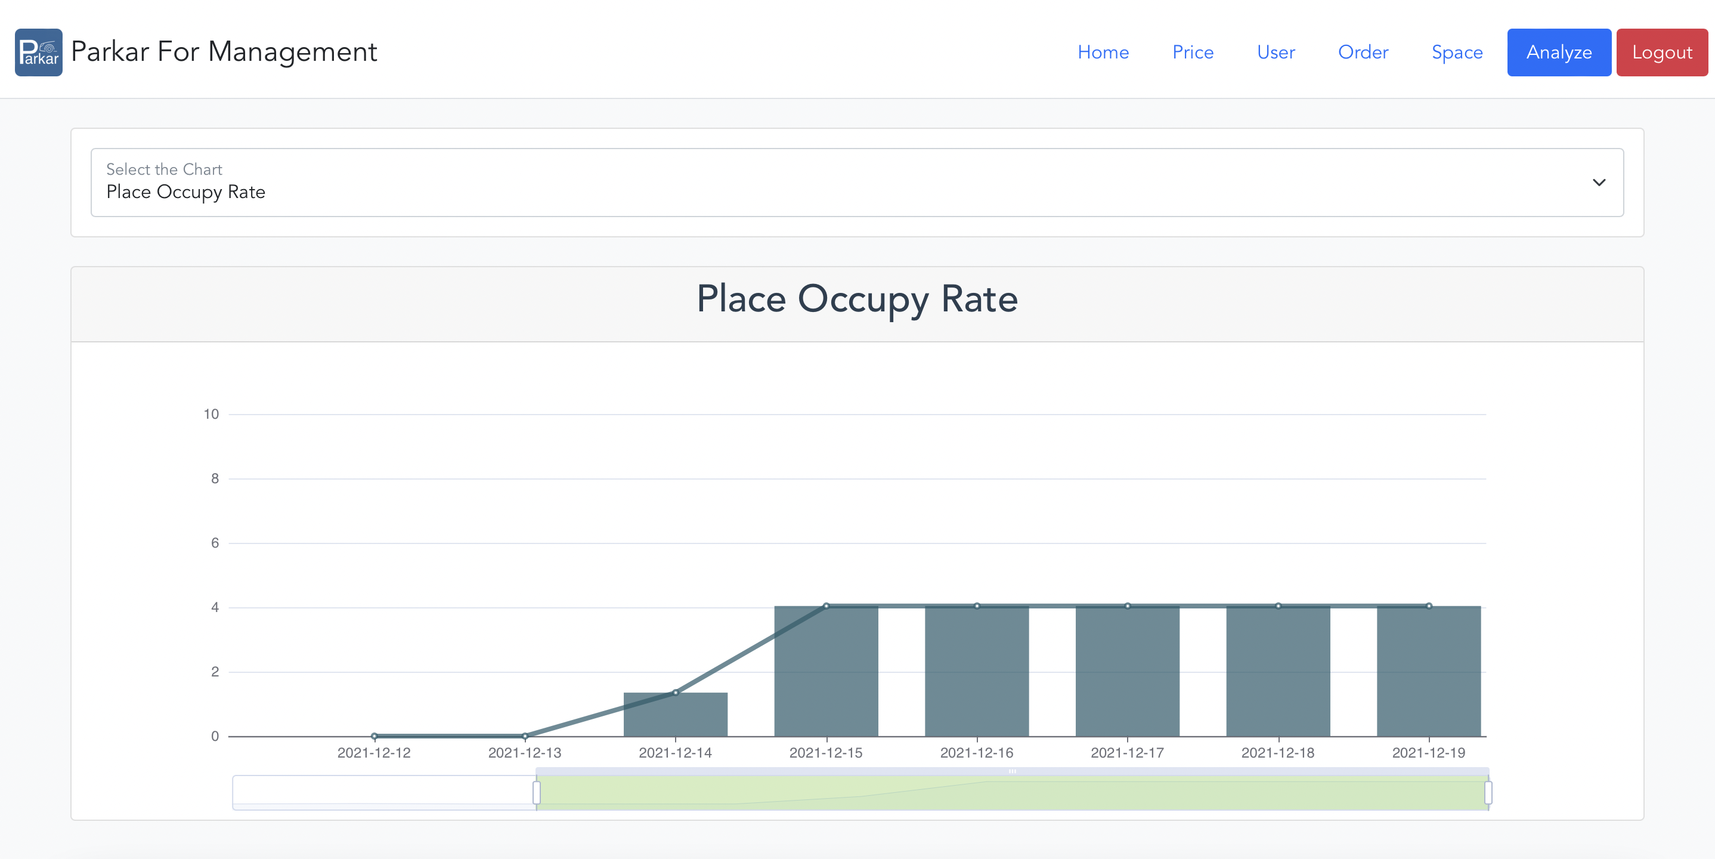
Task: Click the Parkar logo icon
Action: (39, 52)
